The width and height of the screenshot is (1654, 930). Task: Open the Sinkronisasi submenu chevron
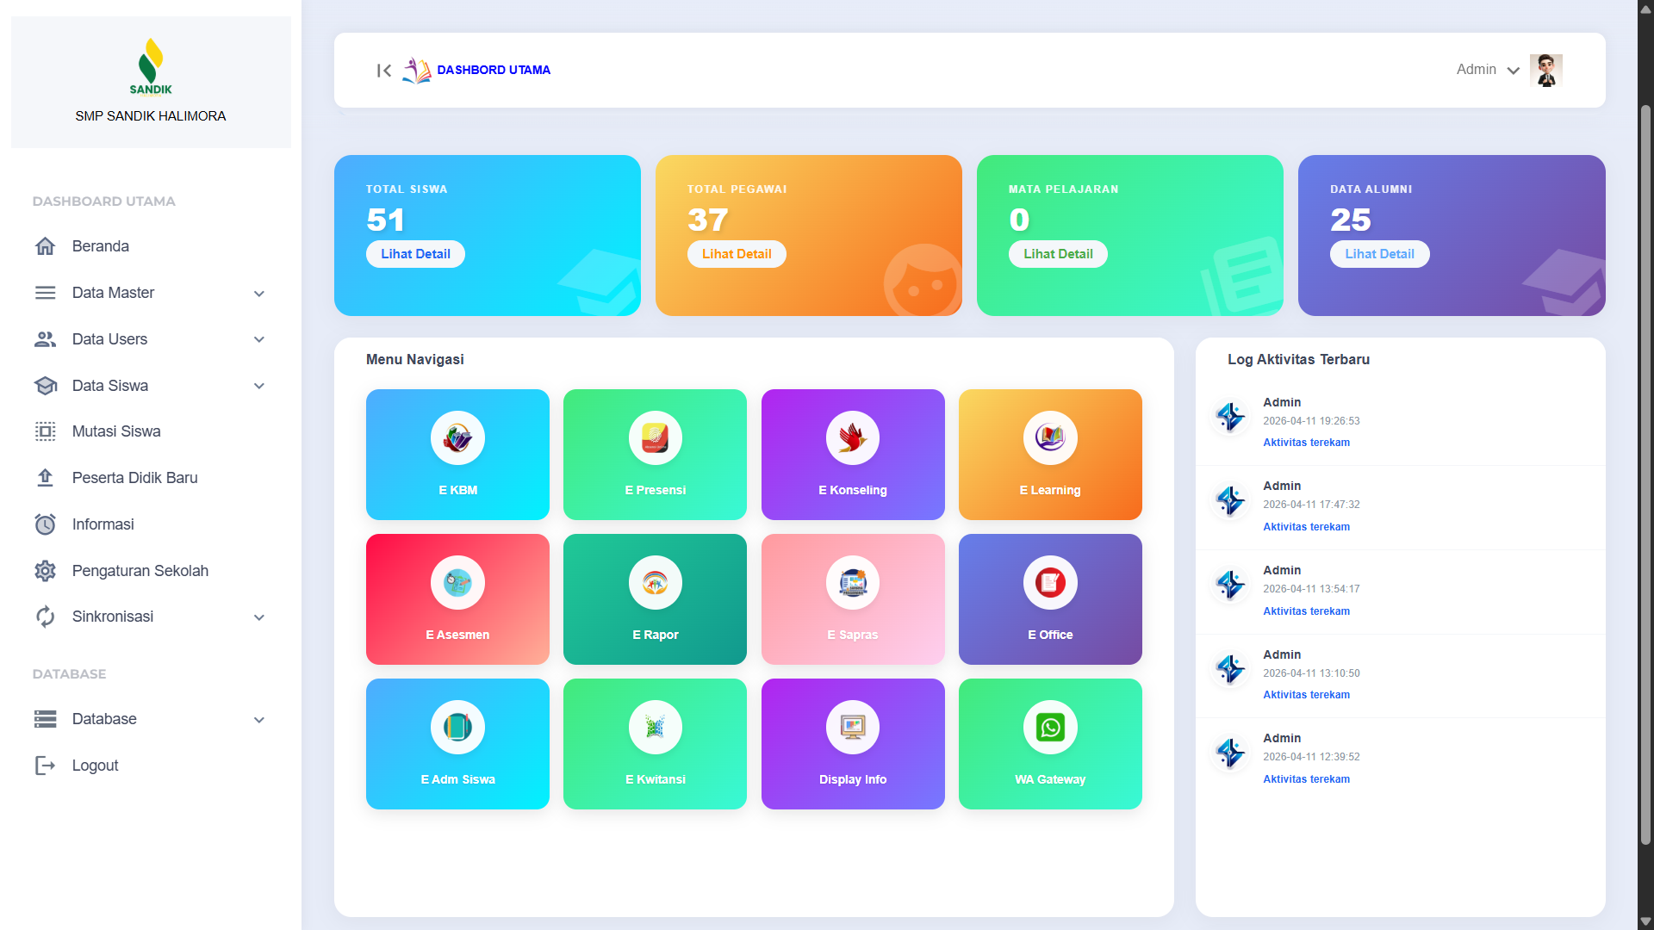258,617
